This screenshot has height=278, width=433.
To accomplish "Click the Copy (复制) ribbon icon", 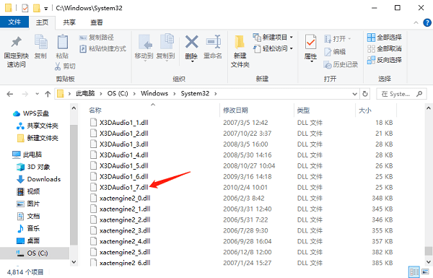I will (40, 42).
